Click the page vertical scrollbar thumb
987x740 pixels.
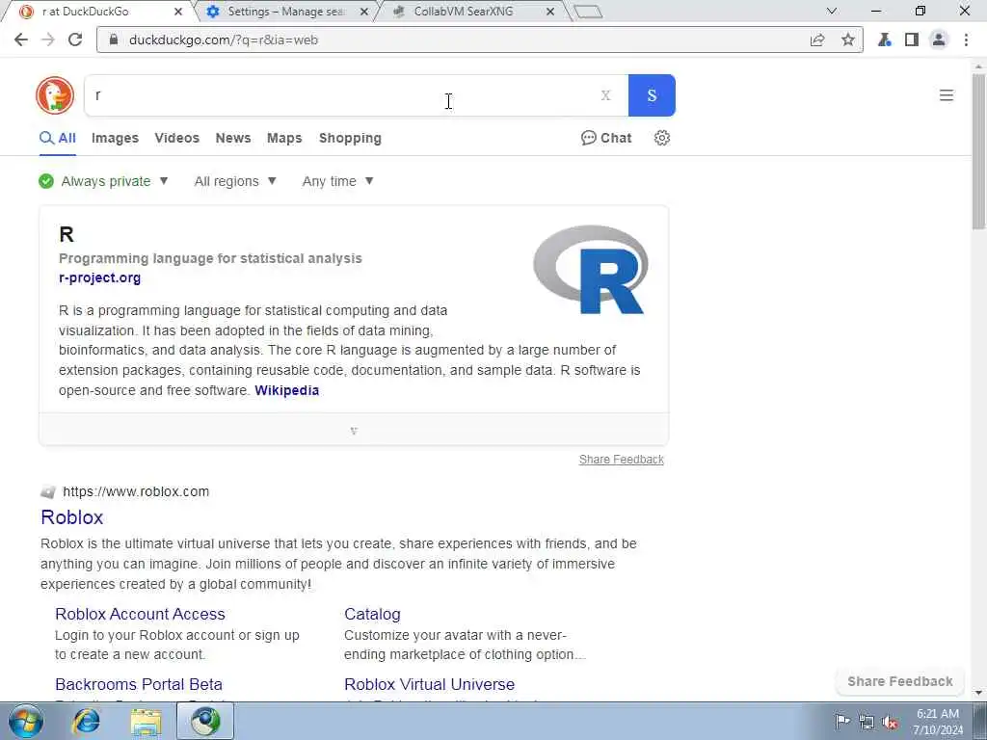point(978,151)
